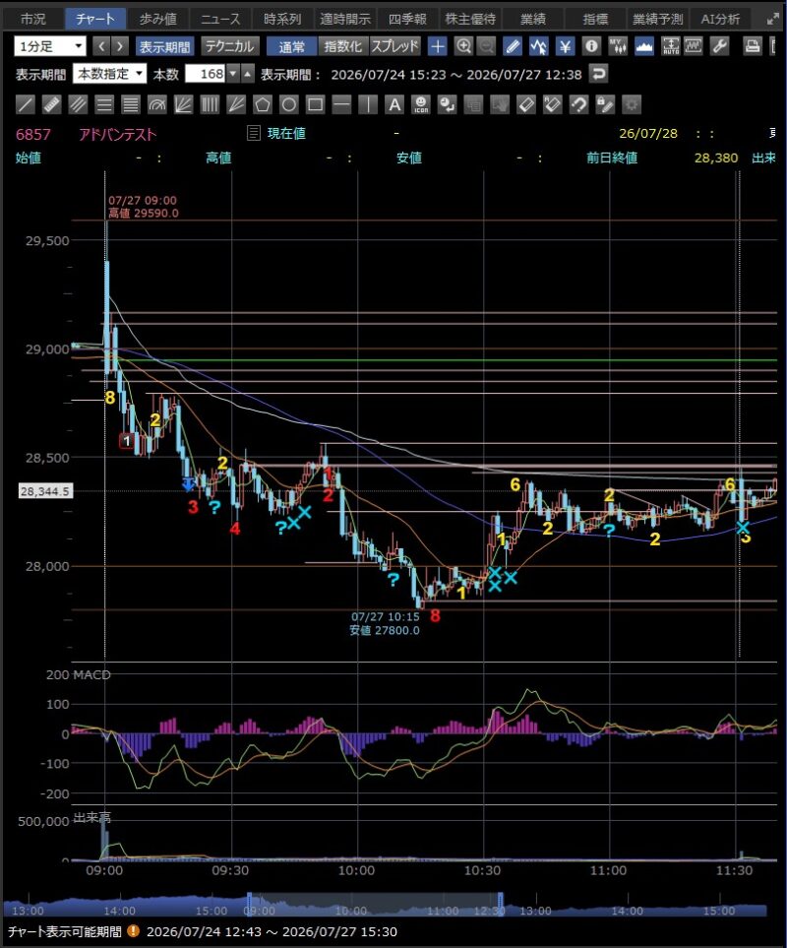The width and height of the screenshot is (787, 948).
Task: Open the 時系列 tab
Action: point(282,20)
